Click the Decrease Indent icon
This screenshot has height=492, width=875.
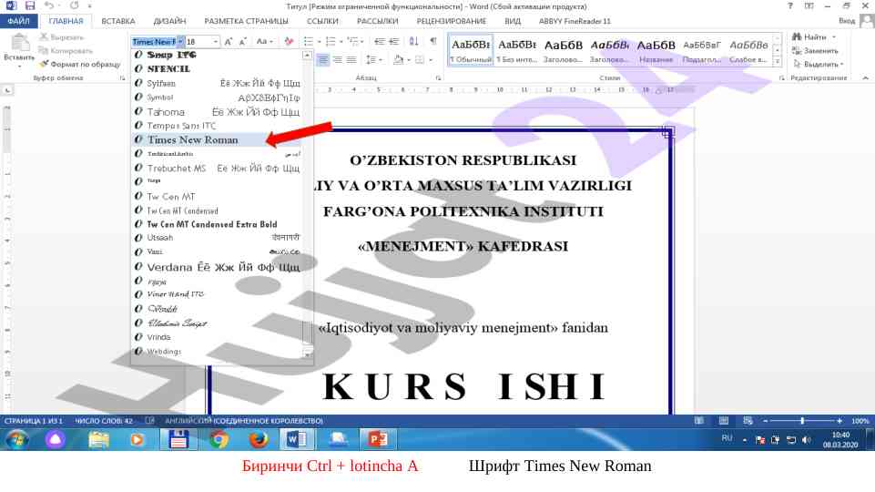coord(380,42)
